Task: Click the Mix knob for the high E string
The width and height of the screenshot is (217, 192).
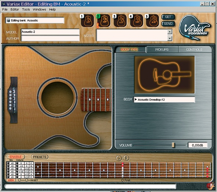Action: click(x=8, y=163)
